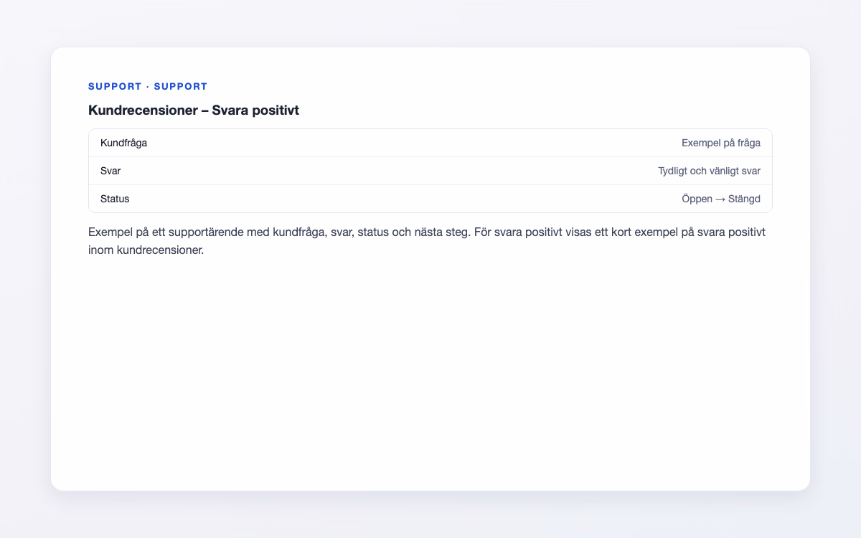861x538 pixels.
Task: Click empty middle of the Svar row
Action: 389,171
